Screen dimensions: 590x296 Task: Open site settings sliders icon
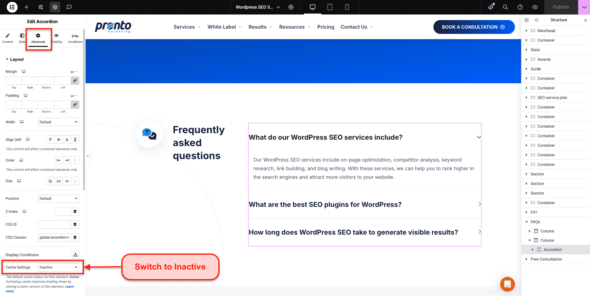pos(41,7)
